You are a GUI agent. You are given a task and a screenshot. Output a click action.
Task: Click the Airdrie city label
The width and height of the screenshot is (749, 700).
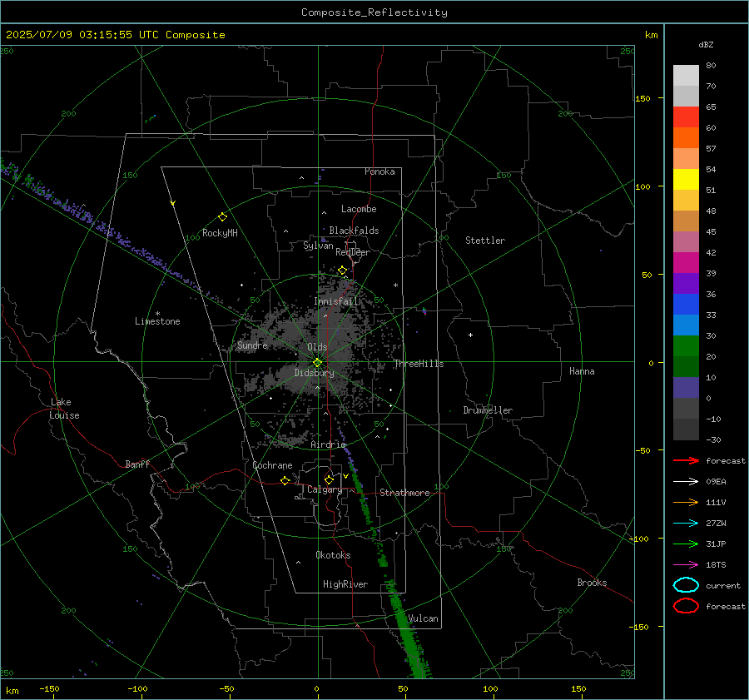(328, 444)
